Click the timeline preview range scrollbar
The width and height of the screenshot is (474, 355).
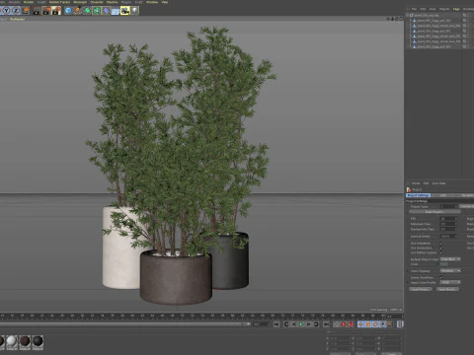125,324
